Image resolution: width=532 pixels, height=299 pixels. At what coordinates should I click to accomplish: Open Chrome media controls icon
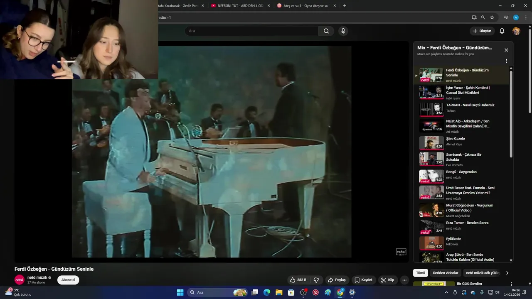pyautogui.click(x=506, y=17)
